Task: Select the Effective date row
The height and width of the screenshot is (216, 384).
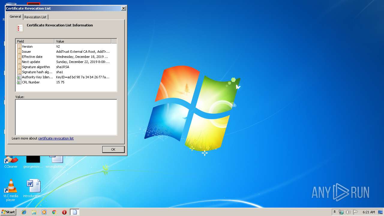Action: (x=66, y=57)
